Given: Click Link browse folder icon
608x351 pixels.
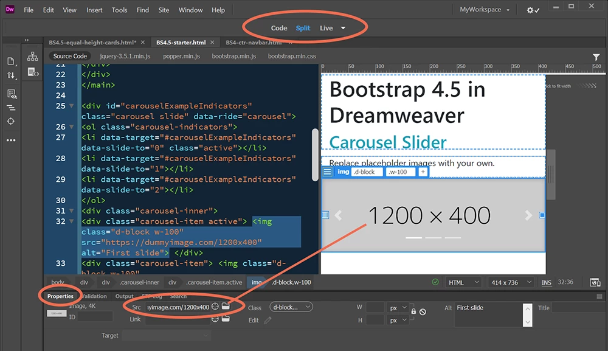Looking at the screenshot, I should (226, 318).
